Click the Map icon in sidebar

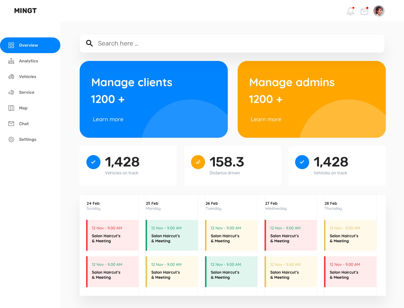(x=11, y=108)
